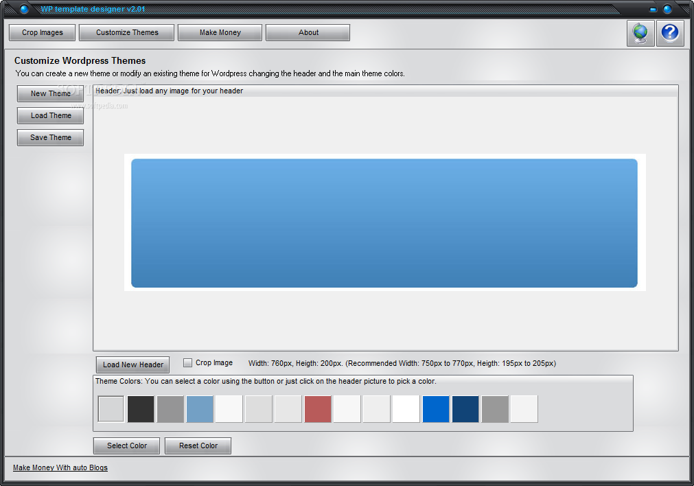Click the Theme Colors instruction text

tap(266, 381)
